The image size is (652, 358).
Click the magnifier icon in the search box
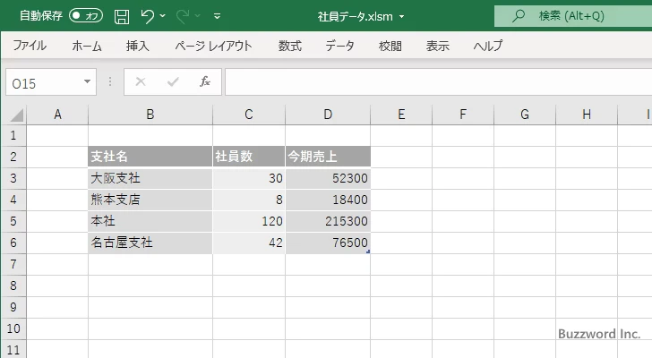pyautogui.click(x=518, y=16)
